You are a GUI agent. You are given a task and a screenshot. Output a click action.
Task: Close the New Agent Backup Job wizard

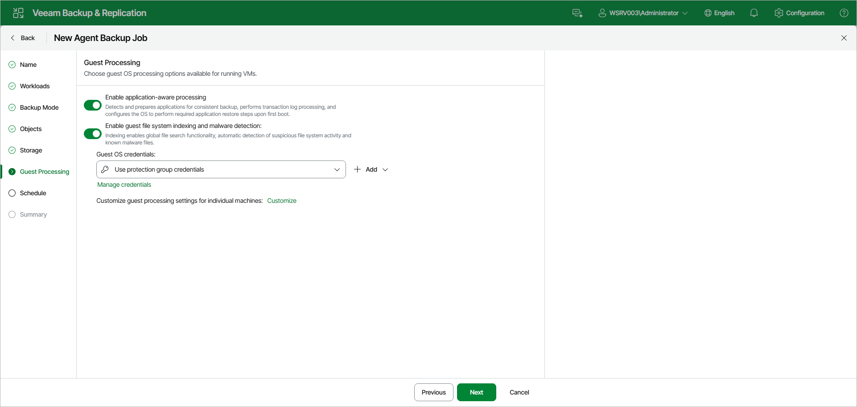[844, 38]
